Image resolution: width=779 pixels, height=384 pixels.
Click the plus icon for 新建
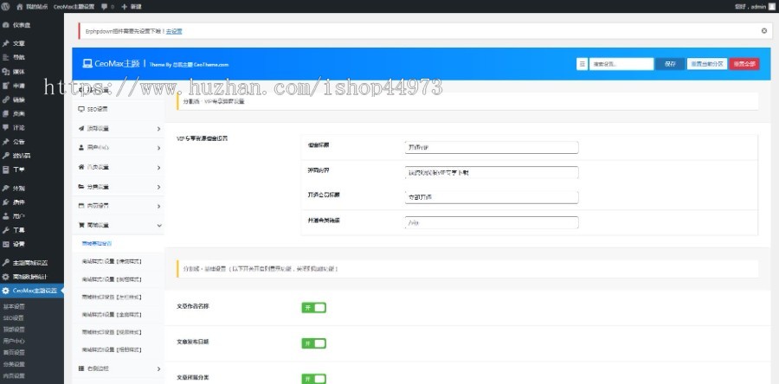[x=124, y=6]
